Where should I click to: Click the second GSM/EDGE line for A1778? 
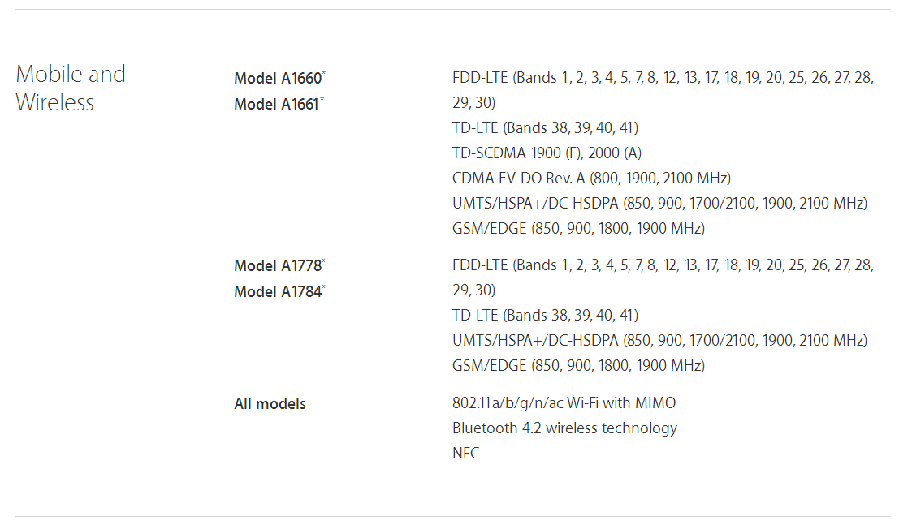point(578,366)
